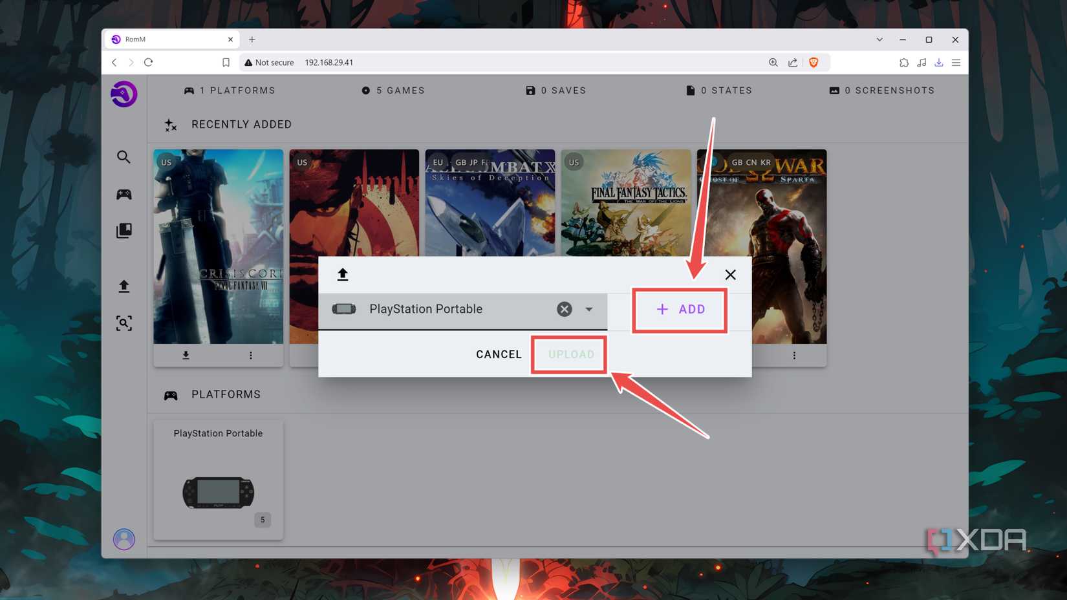Open browser downloads icon
The width and height of the screenshot is (1067, 600).
(939, 63)
